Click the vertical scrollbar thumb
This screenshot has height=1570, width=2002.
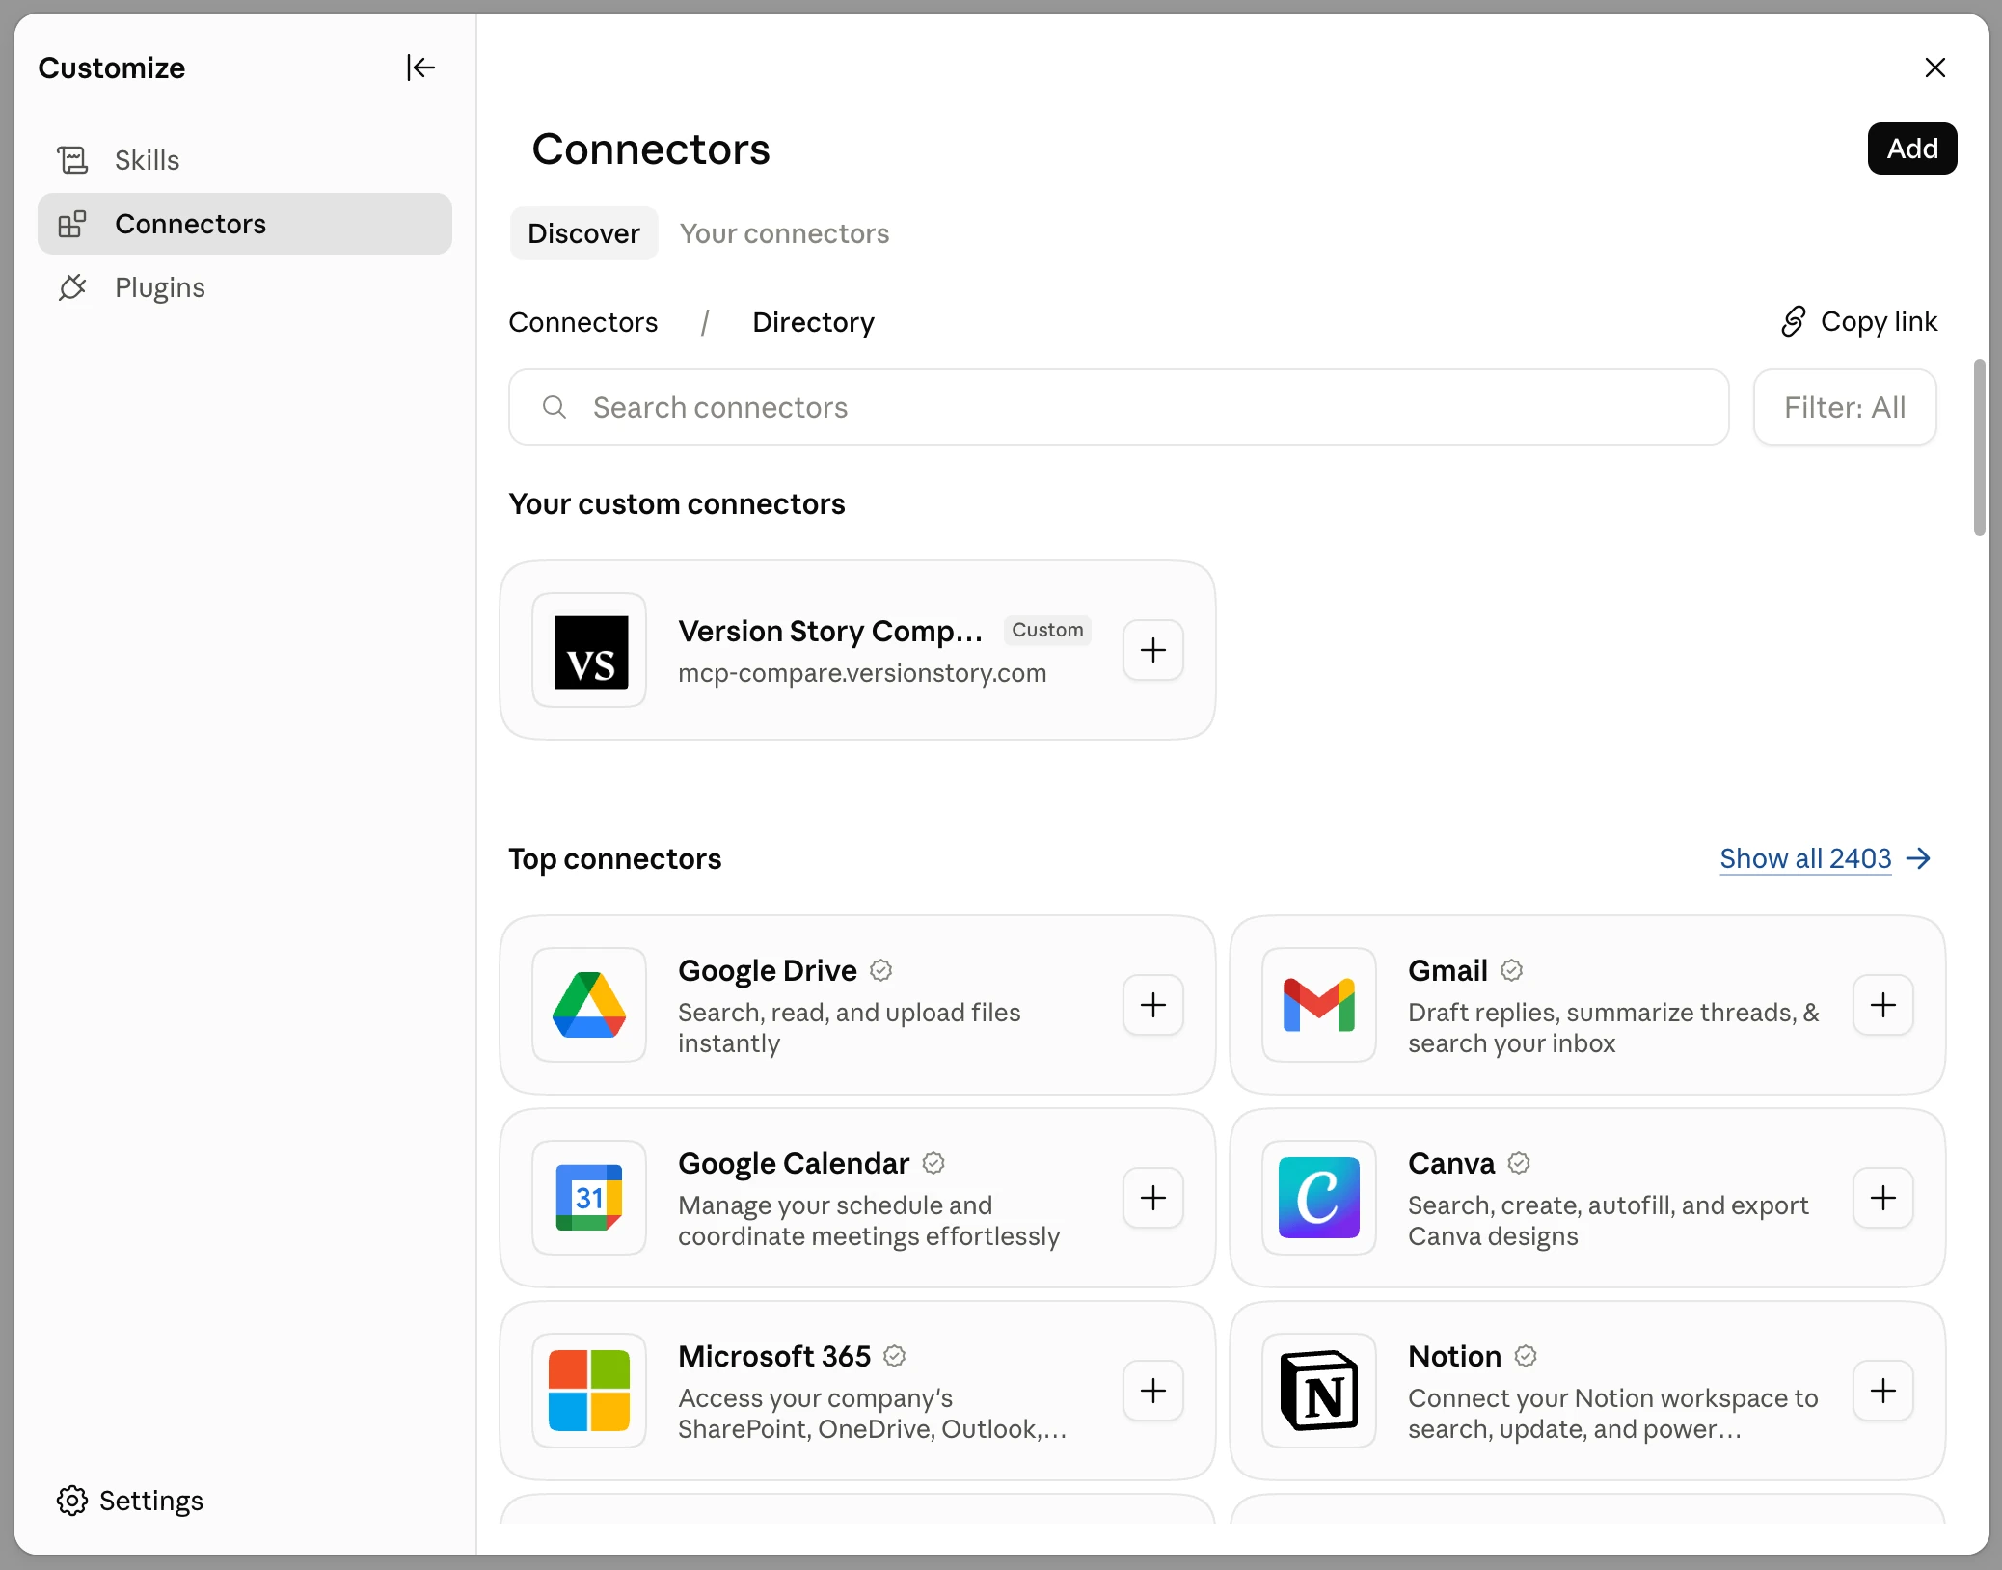(x=1979, y=447)
